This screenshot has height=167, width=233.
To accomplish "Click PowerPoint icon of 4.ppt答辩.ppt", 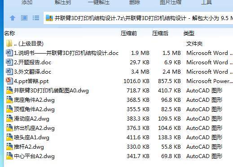I will click(9, 81).
